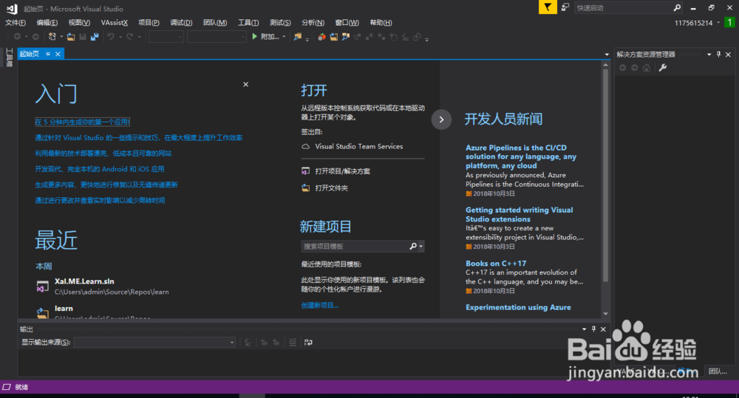This screenshot has width=739, height=398.
Task: Click Quick Launch magnifier search icon
Action: tap(677, 7)
